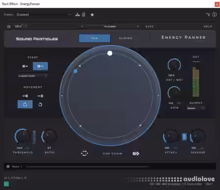This screenshot has width=220, height=190.
Task: Choose move-toward-speaker movement icon
Action: point(25,96)
